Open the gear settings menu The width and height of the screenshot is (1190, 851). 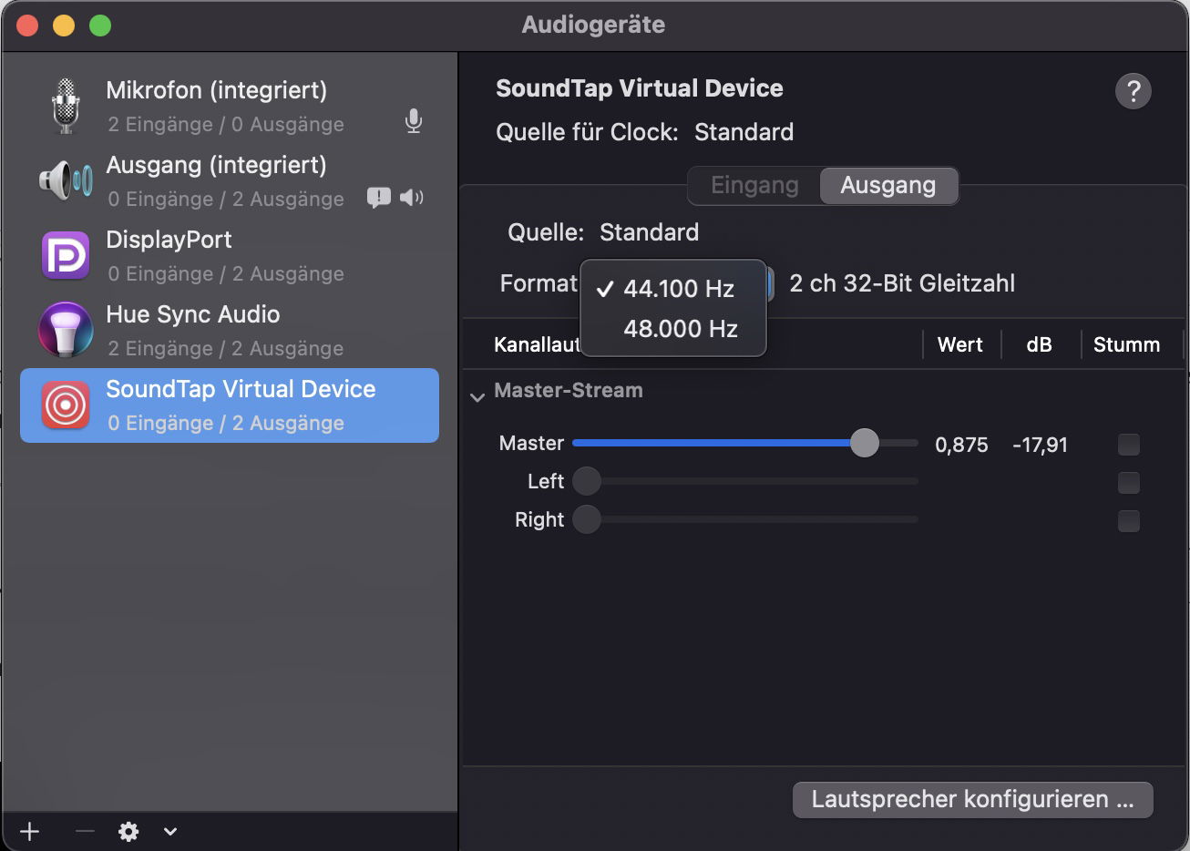(128, 832)
